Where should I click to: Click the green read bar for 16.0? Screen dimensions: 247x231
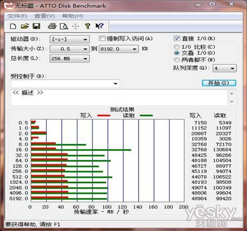pyautogui.click(x=81, y=150)
